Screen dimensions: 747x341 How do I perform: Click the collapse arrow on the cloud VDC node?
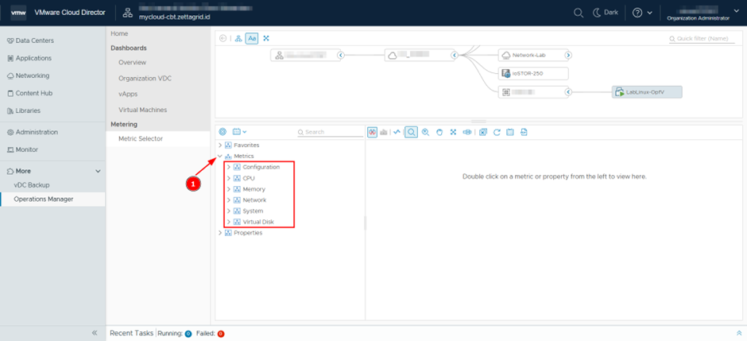tap(455, 56)
